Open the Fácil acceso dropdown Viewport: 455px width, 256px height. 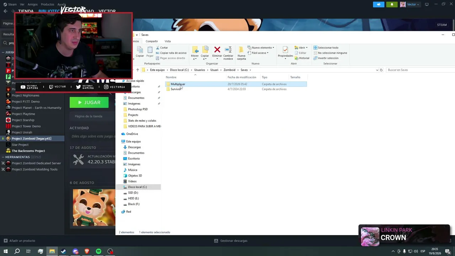coord(258,53)
